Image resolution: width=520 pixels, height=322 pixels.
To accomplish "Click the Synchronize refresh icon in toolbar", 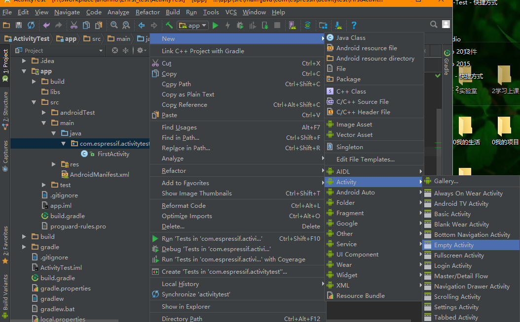I will (31, 25).
